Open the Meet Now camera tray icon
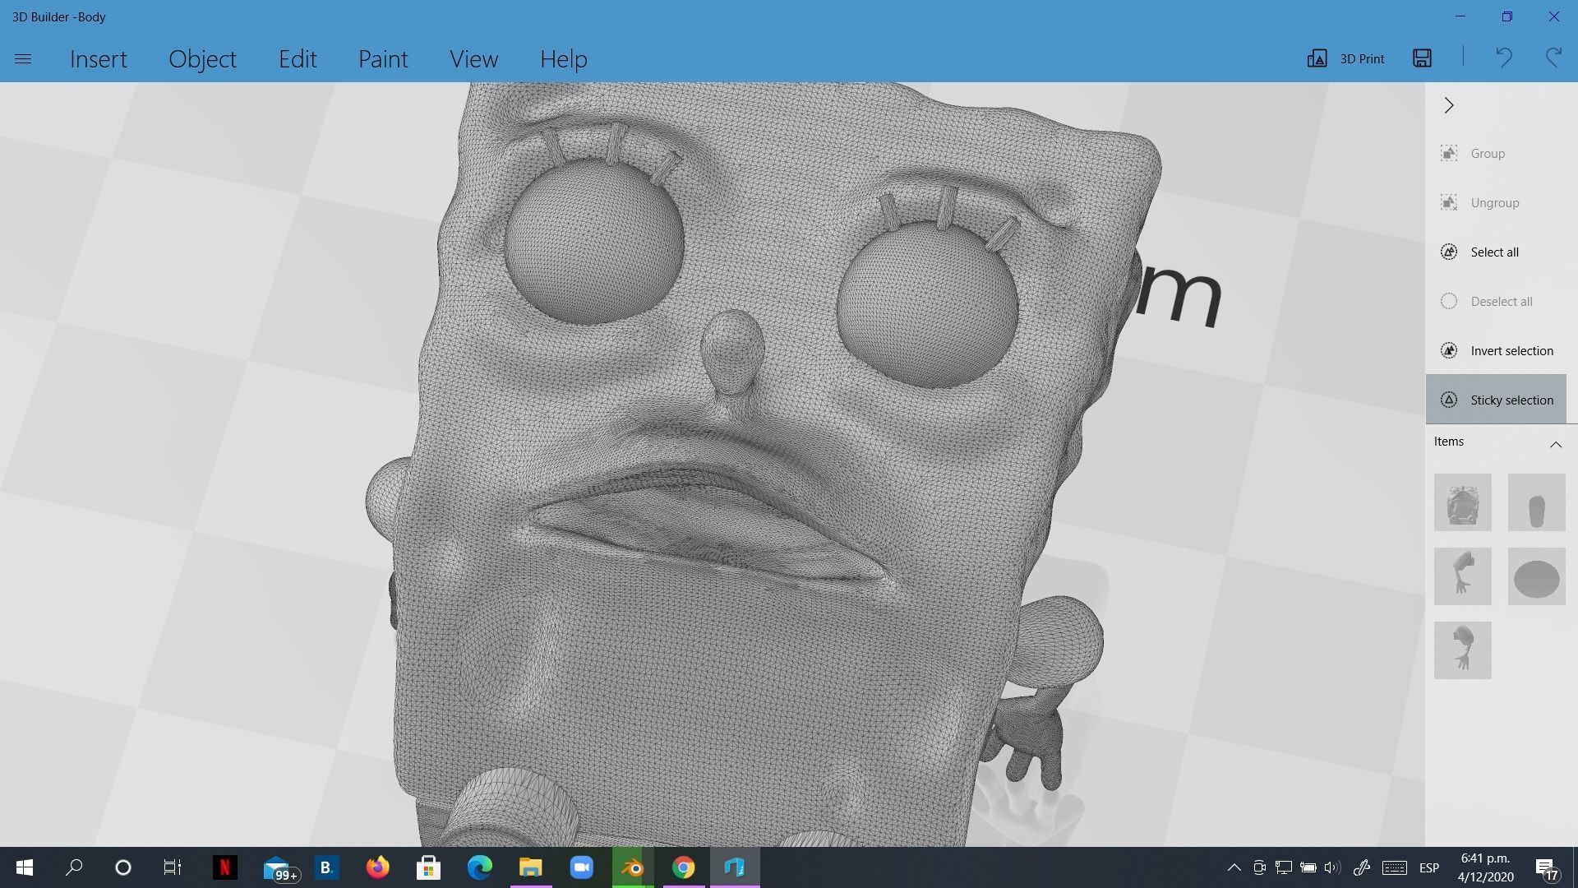 tap(1259, 867)
